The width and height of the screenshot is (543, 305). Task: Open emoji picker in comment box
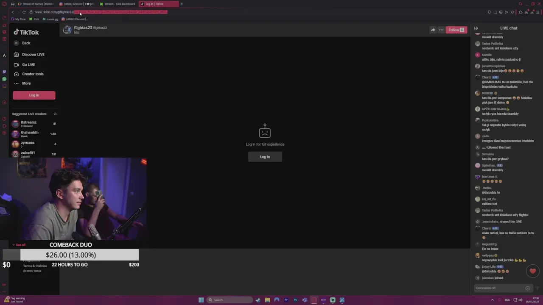tap(528, 288)
